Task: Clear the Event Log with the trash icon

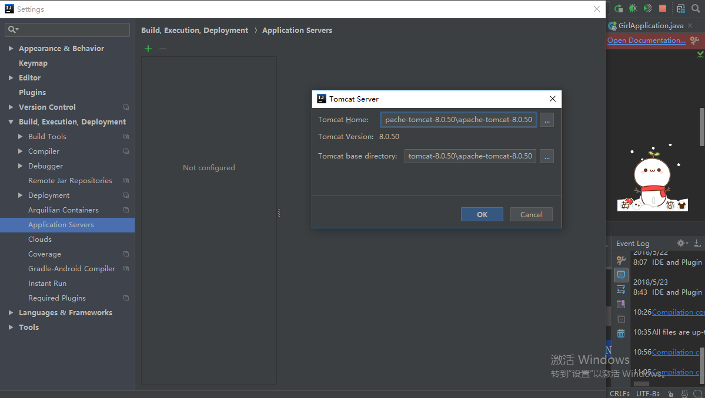Action: [621, 333]
